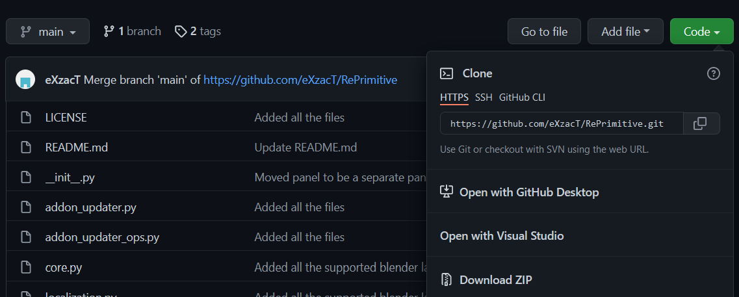This screenshot has width=739, height=297.
Task: Open addon_updater_ops.py commit message 'Added all the files'
Action: 299,237
